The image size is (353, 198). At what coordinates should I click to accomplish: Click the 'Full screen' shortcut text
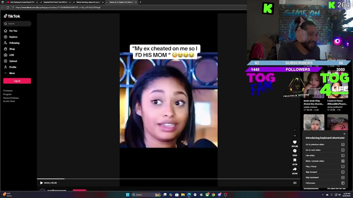click(x=310, y=183)
